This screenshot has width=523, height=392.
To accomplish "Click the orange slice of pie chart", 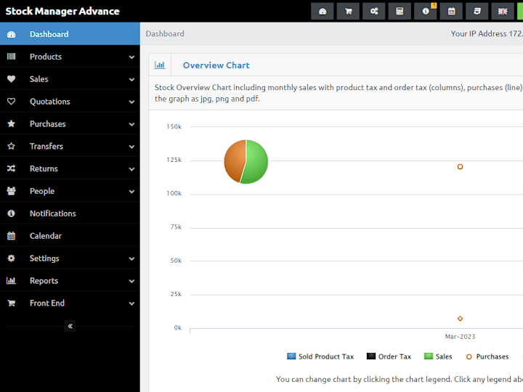I will tap(233, 160).
